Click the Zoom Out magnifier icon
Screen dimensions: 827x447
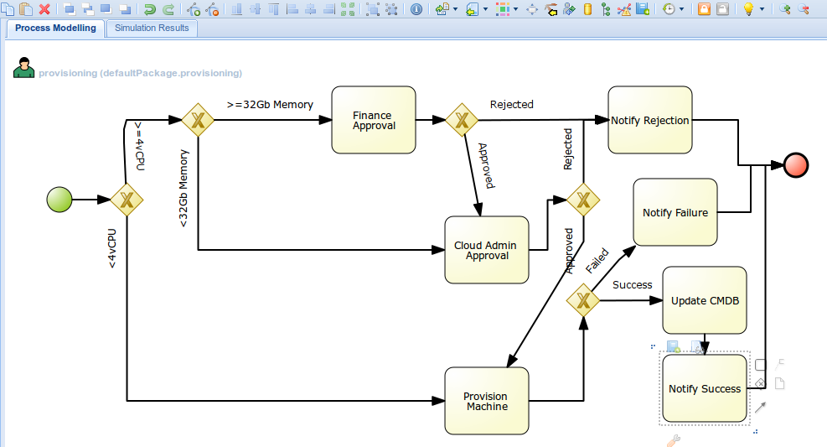point(804,8)
